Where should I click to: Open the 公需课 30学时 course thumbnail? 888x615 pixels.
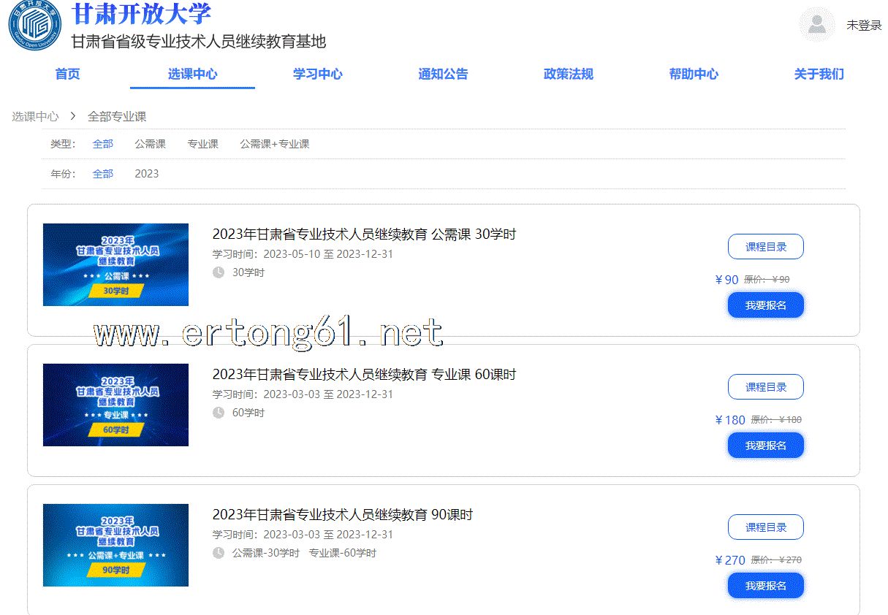click(115, 264)
